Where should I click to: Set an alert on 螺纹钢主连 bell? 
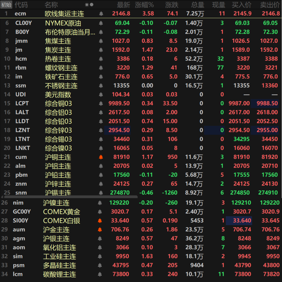[101, 67]
